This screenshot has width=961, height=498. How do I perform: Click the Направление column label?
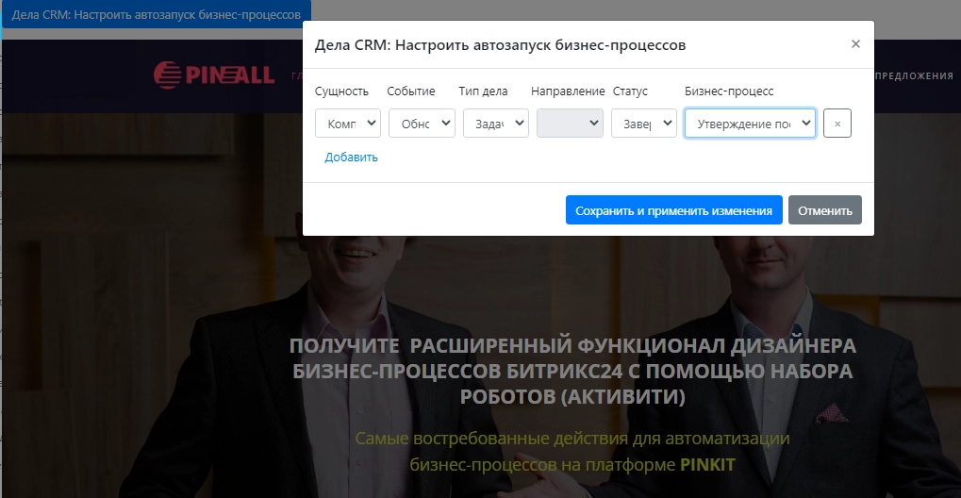tap(568, 91)
